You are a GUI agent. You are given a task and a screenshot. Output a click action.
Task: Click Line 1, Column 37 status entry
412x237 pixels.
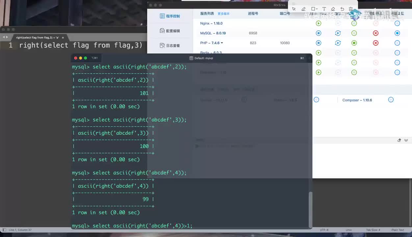20,230
